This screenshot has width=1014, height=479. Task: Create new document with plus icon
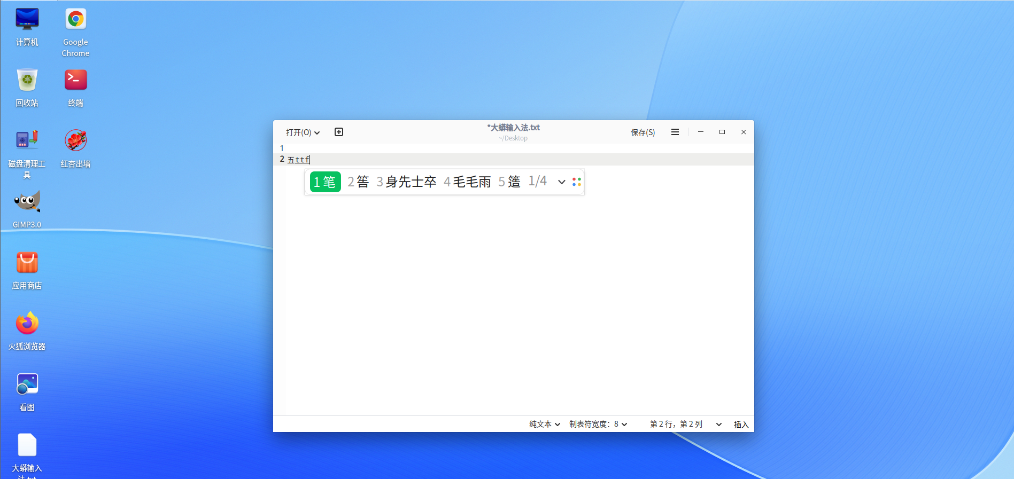click(x=339, y=132)
